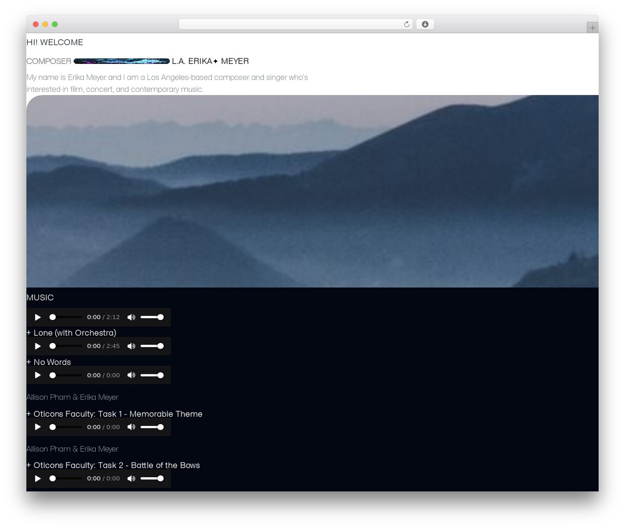Play the No Words audio track
The image size is (625, 529).
pyautogui.click(x=38, y=375)
